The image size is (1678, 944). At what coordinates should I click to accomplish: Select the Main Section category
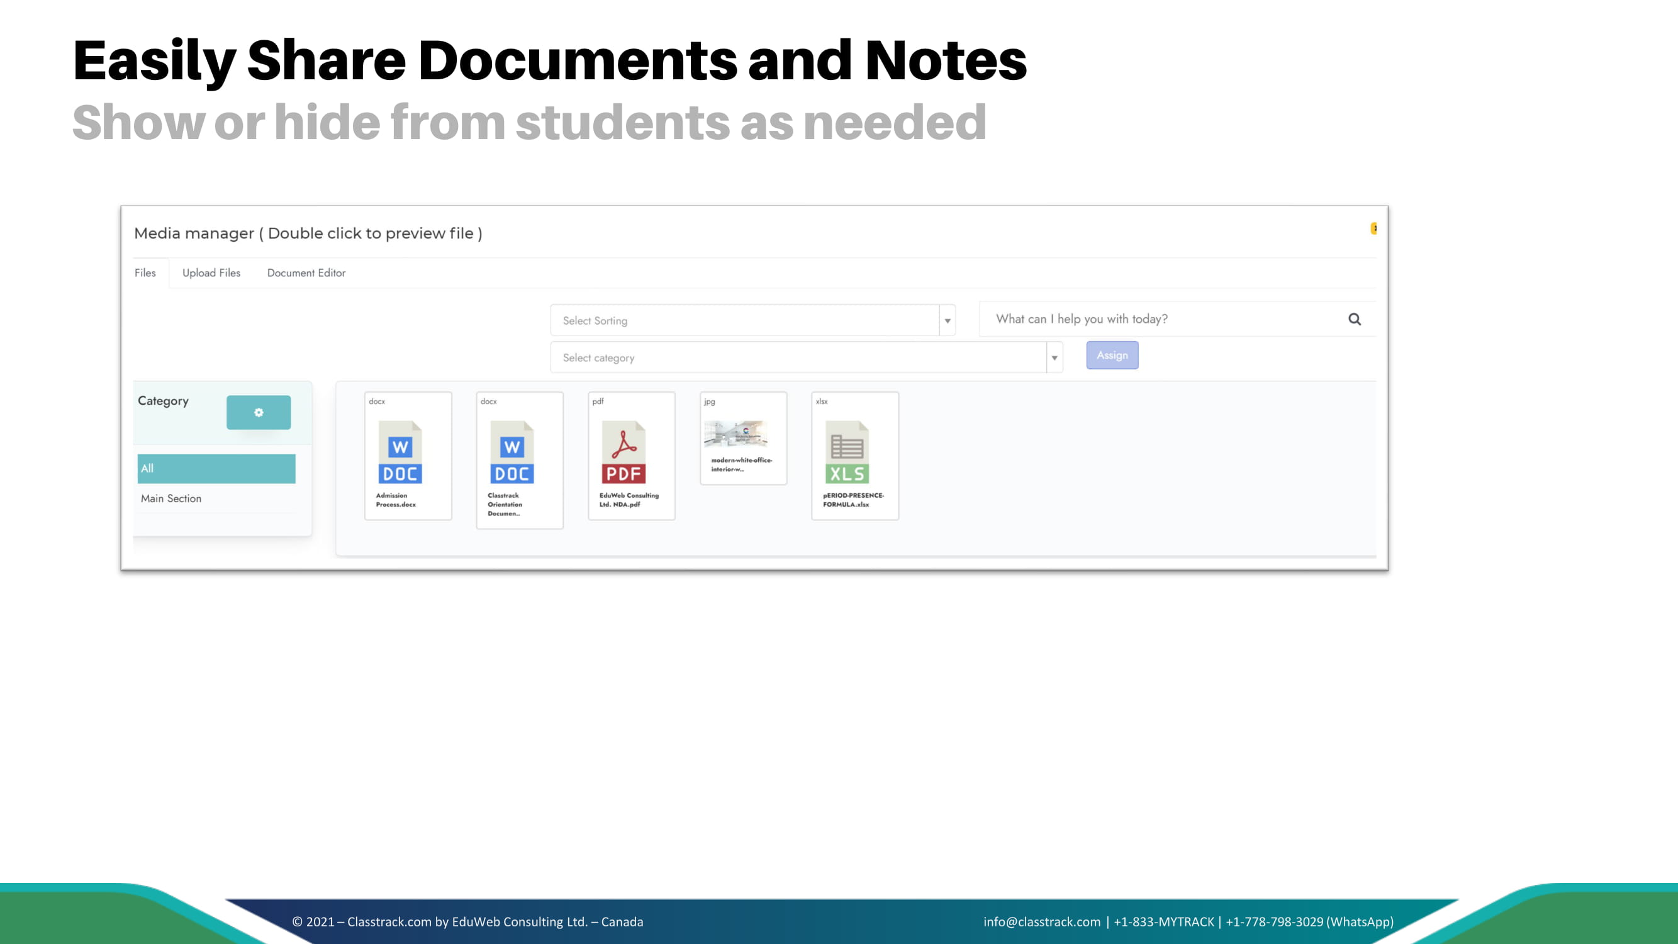171,498
